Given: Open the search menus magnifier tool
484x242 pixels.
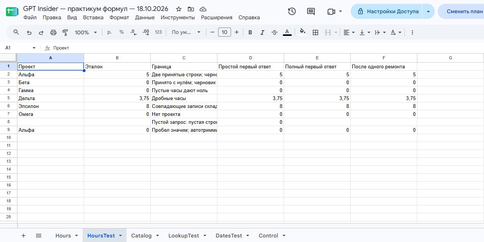Looking at the screenshot, I should coord(16,32).
